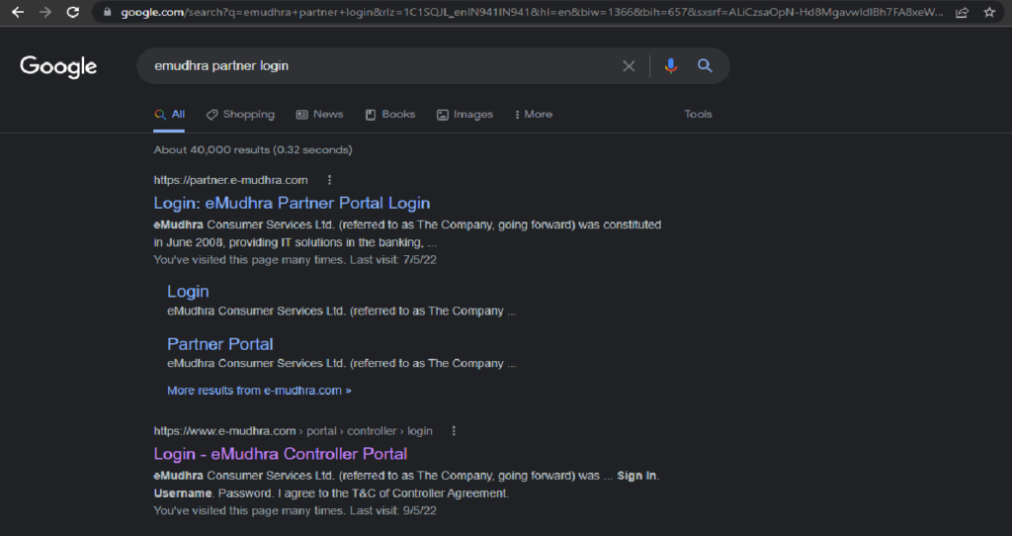This screenshot has height=536, width=1012.
Task: Click More results from e-mudhra.com
Action: pyautogui.click(x=259, y=391)
